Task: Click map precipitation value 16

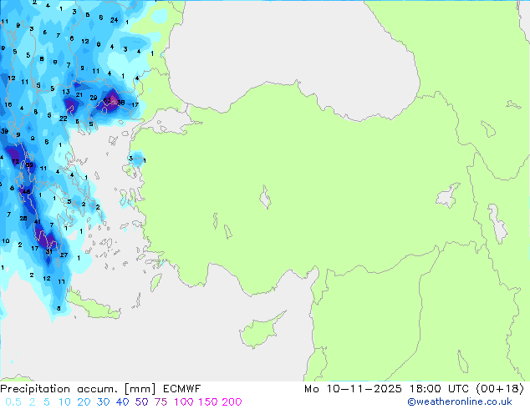Action: tap(8, 104)
